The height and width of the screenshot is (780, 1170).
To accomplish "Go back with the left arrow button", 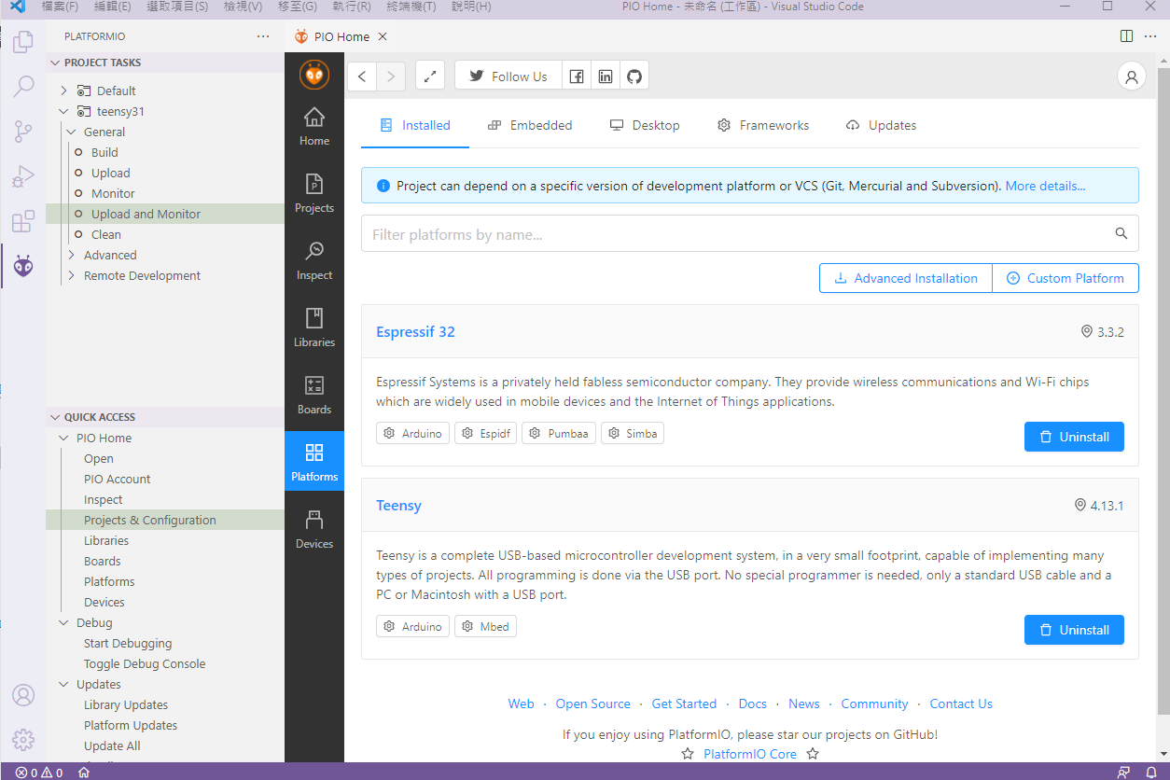I will [x=362, y=77].
